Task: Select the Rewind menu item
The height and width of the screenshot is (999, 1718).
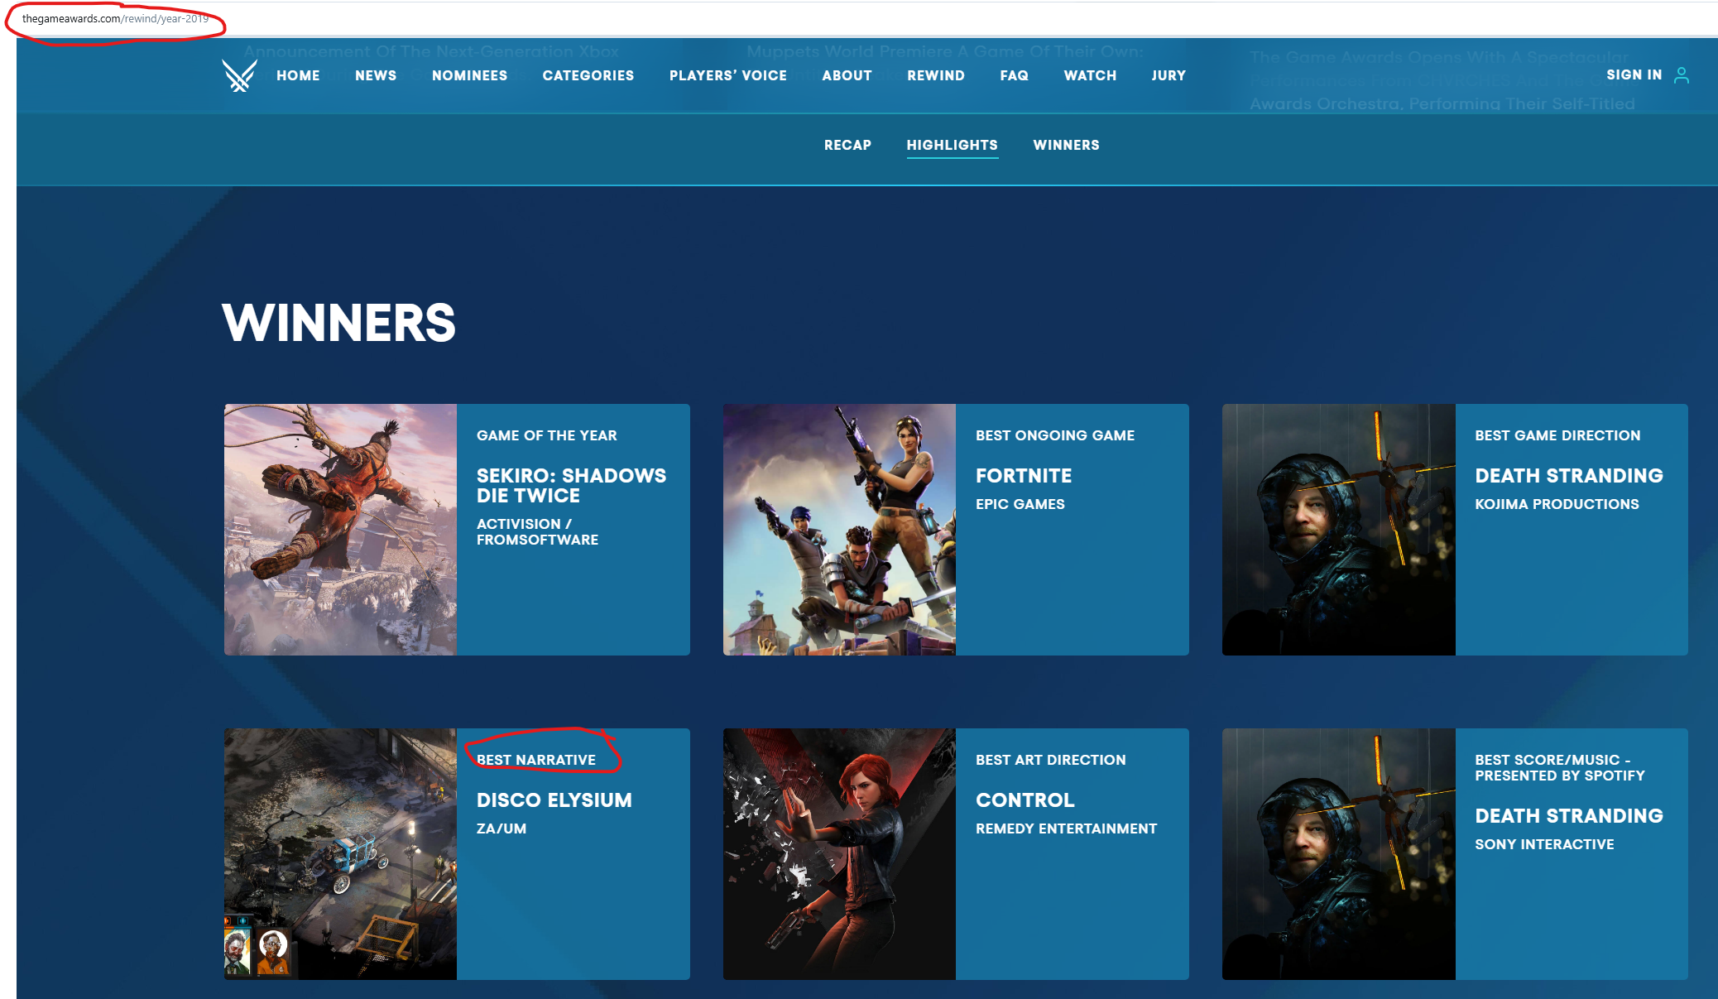Action: [x=935, y=75]
